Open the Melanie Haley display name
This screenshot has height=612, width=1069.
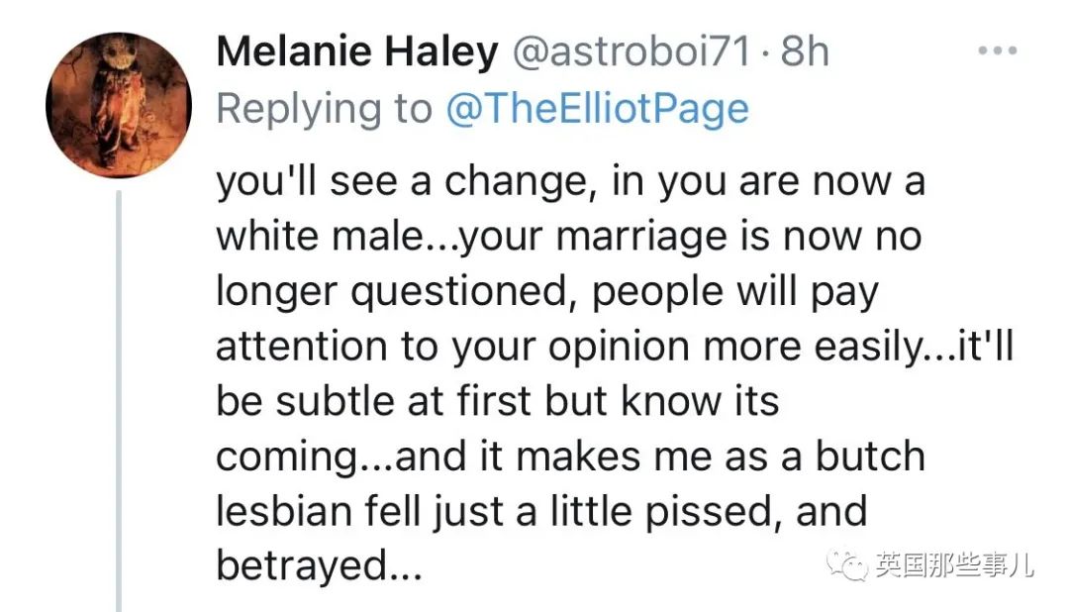point(356,52)
